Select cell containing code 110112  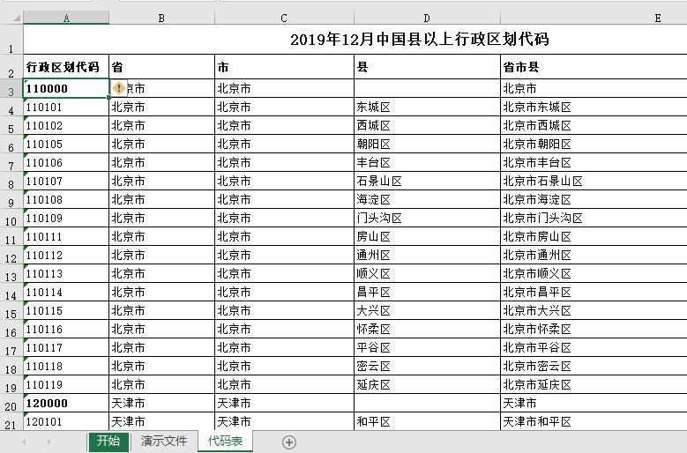66,256
